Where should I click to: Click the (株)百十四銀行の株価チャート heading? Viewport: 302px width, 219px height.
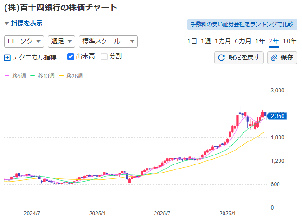pyautogui.click(x=61, y=8)
